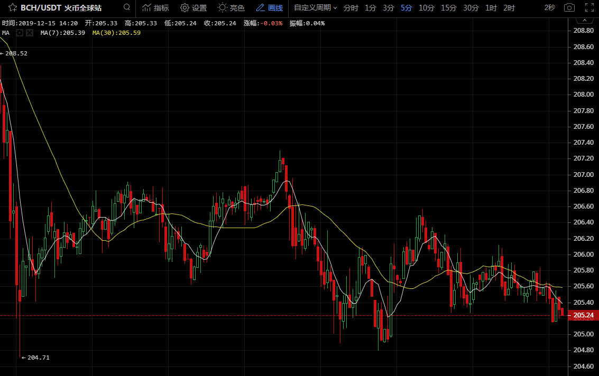Click the BCH/USDT 火币全球站 title

pyautogui.click(x=61, y=7)
